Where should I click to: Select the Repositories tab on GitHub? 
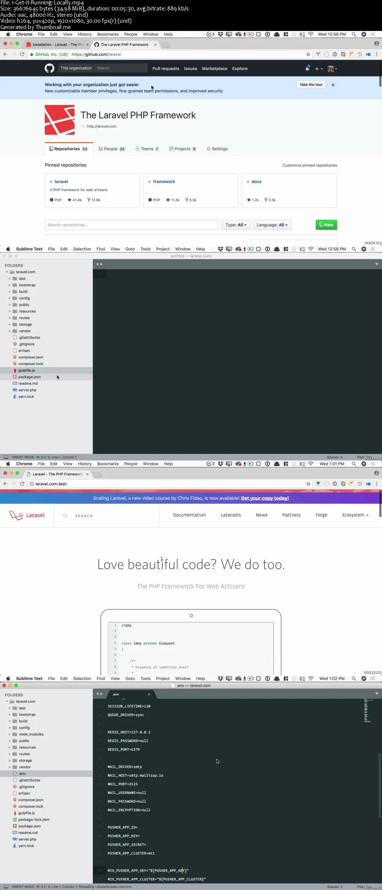(69, 149)
